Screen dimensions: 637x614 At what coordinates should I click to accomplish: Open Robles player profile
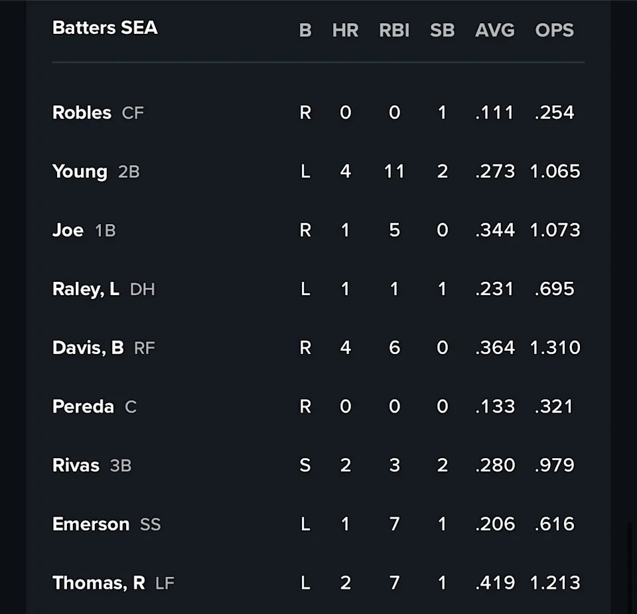coord(82,113)
